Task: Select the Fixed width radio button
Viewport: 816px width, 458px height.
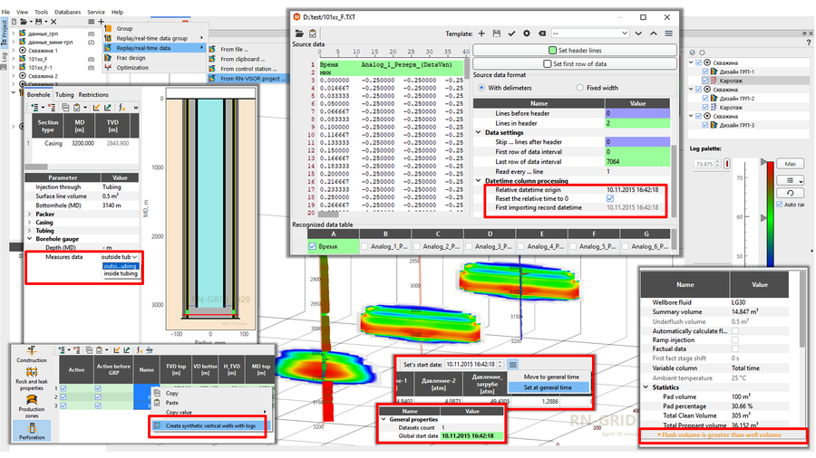Action: coord(580,88)
